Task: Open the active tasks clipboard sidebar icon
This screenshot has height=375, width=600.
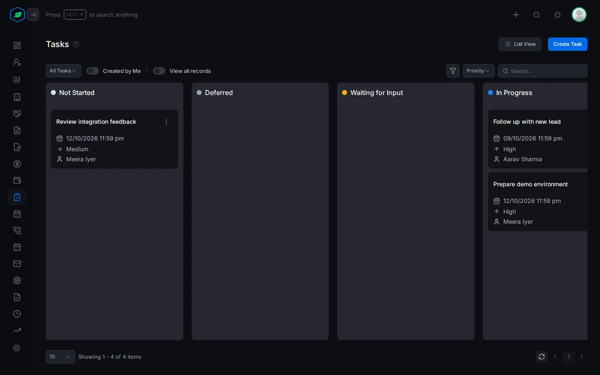Action: 17,197
